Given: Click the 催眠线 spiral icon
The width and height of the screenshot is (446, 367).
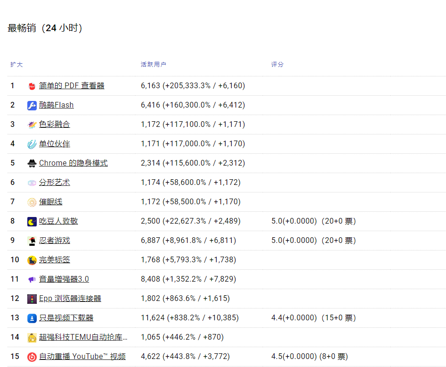Looking at the screenshot, I should tap(32, 202).
